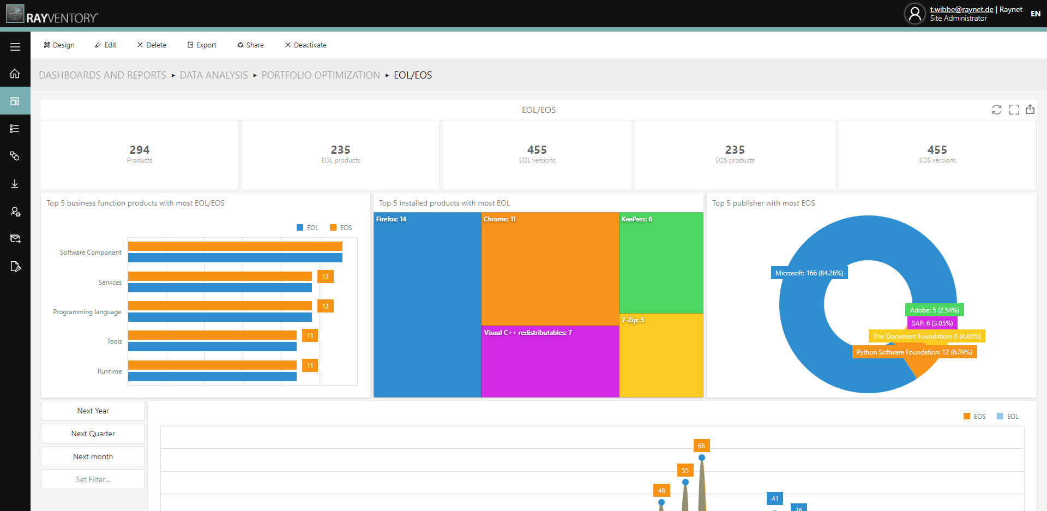
Task: Export the dashboard via the upload icon
Action: pyautogui.click(x=1031, y=110)
